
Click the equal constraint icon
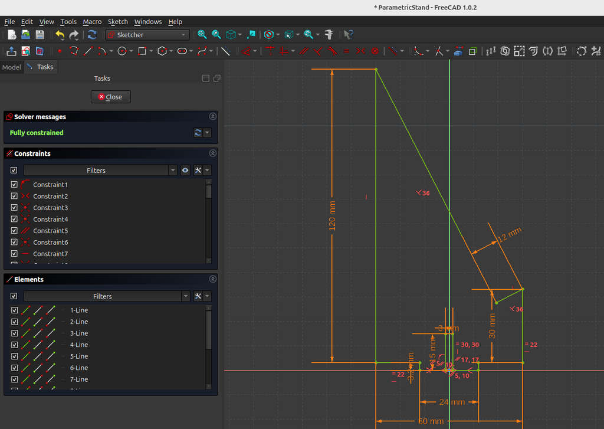(346, 51)
